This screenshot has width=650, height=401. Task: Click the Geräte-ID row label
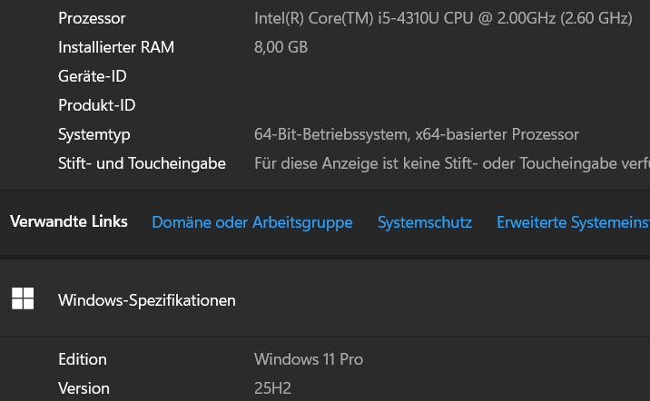pyautogui.click(x=92, y=76)
